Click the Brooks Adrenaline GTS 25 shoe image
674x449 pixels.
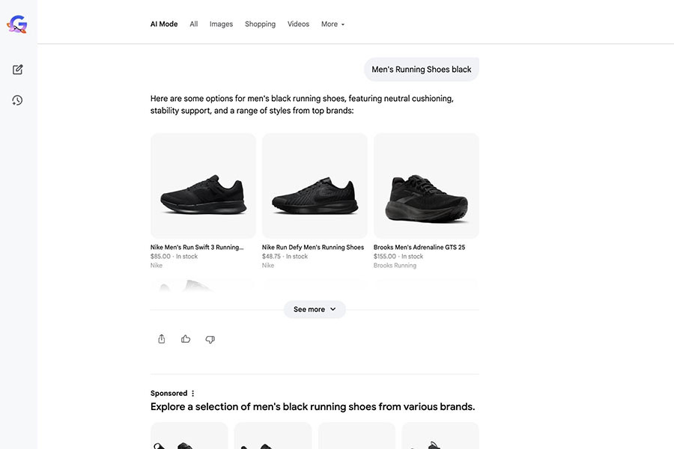[426, 186]
